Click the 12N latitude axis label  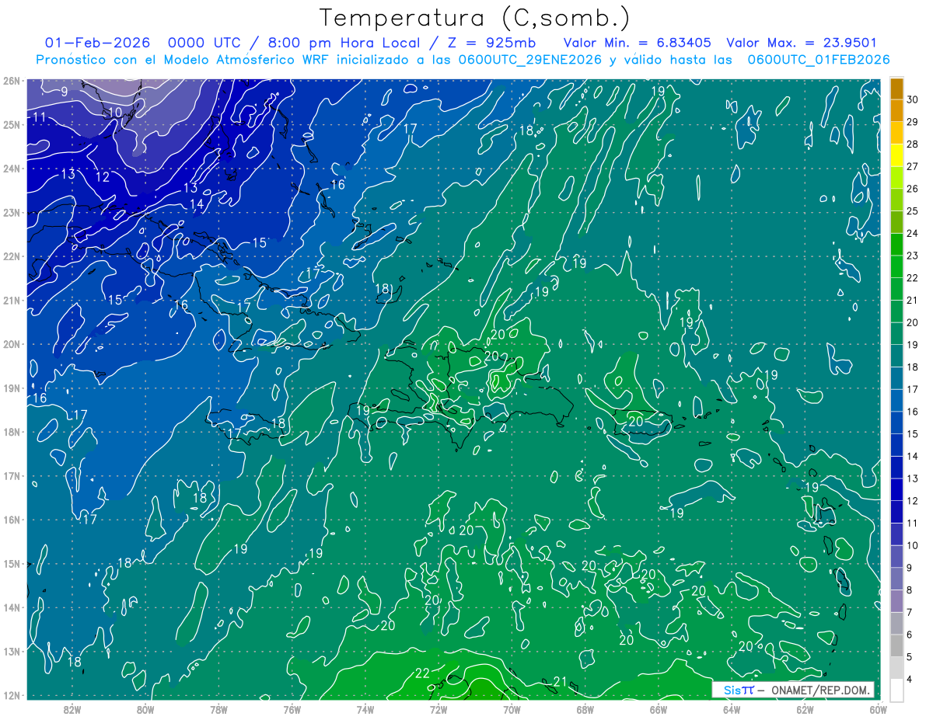click(x=12, y=695)
